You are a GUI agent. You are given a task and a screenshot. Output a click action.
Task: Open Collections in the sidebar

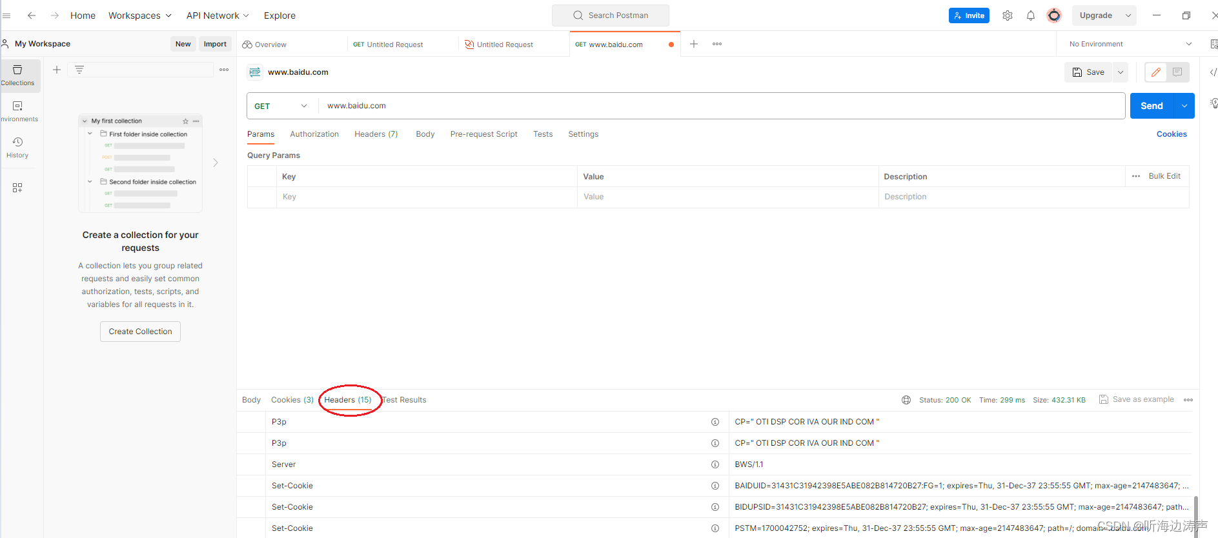[17, 75]
